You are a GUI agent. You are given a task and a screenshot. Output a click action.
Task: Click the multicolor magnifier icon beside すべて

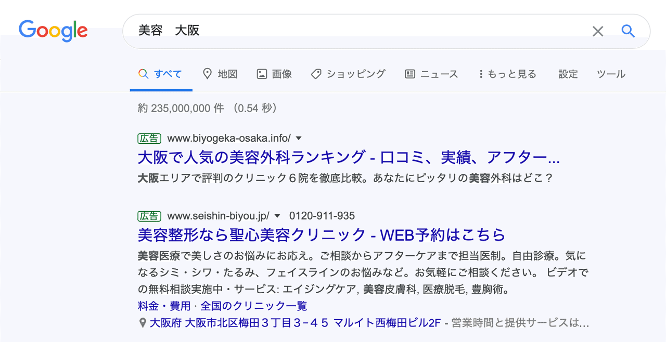143,74
